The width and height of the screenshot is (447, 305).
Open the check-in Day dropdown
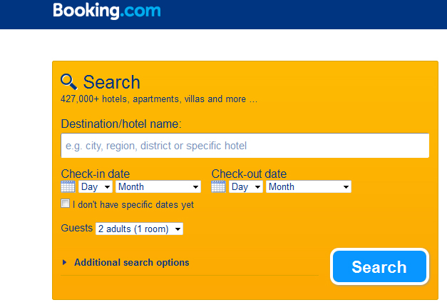click(96, 186)
